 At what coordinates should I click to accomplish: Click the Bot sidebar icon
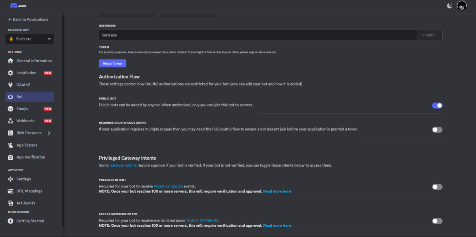pos(11,97)
